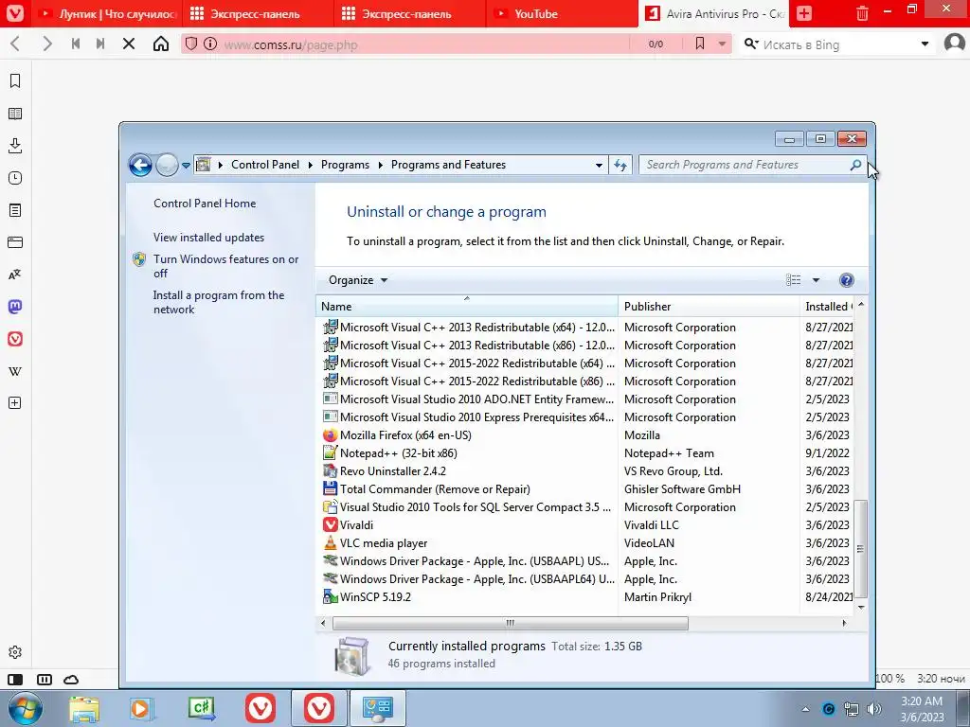Sort programs by Name column header
This screenshot has height=727, width=970.
[x=466, y=306]
